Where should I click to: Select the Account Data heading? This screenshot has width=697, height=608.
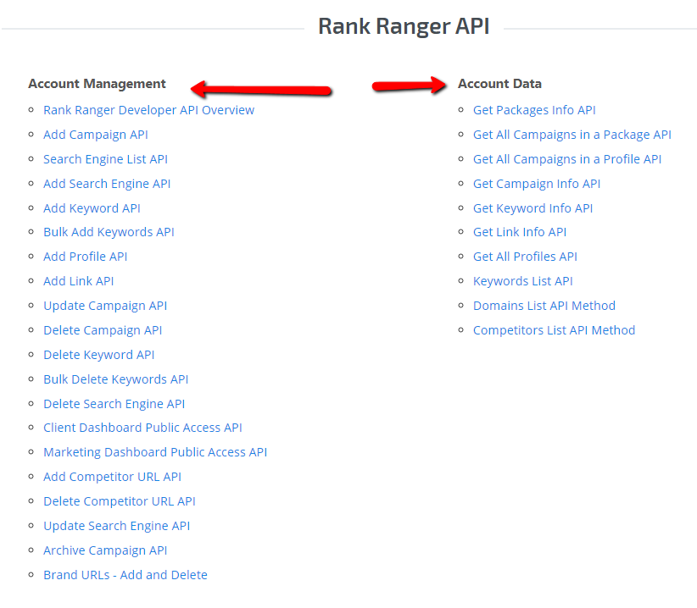click(499, 84)
